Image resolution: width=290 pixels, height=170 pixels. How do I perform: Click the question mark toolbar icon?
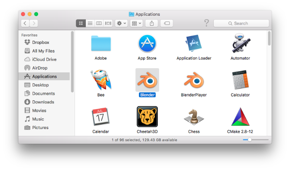206,23
